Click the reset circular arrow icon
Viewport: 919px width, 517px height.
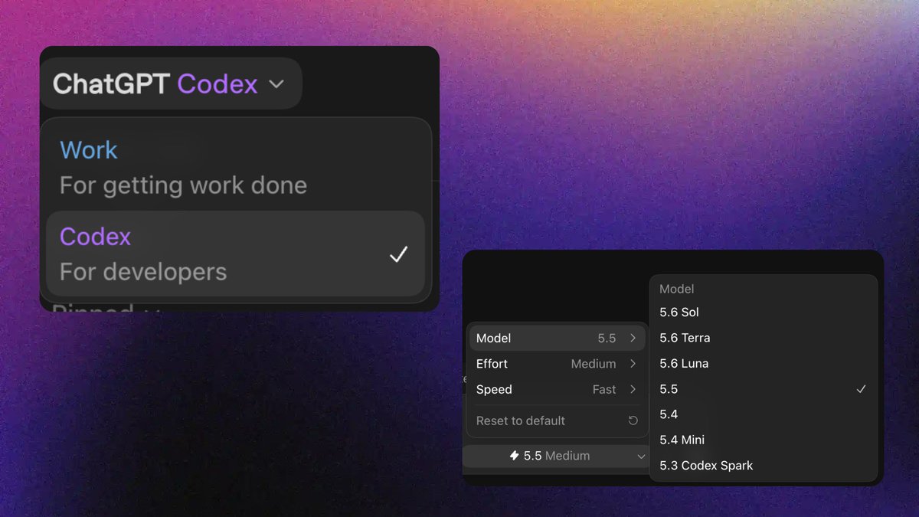pyautogui.click(x=633, y=420)
